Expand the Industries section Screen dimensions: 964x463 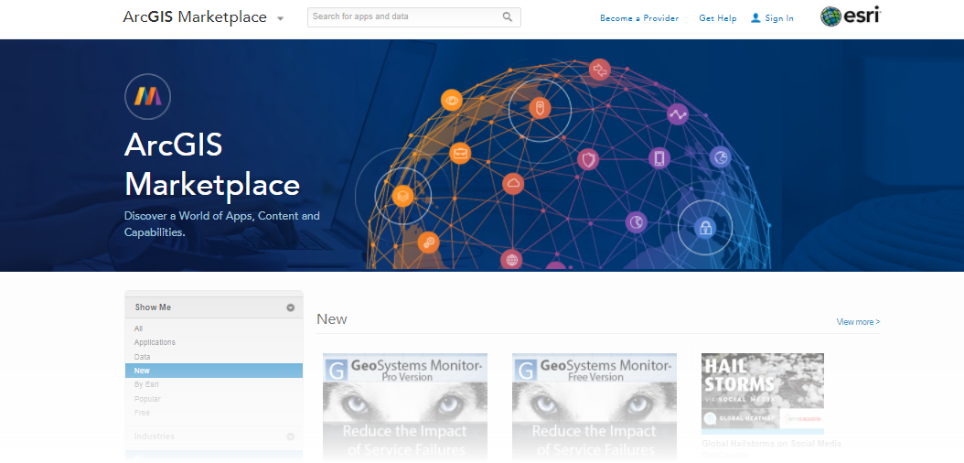click(291, 436)
